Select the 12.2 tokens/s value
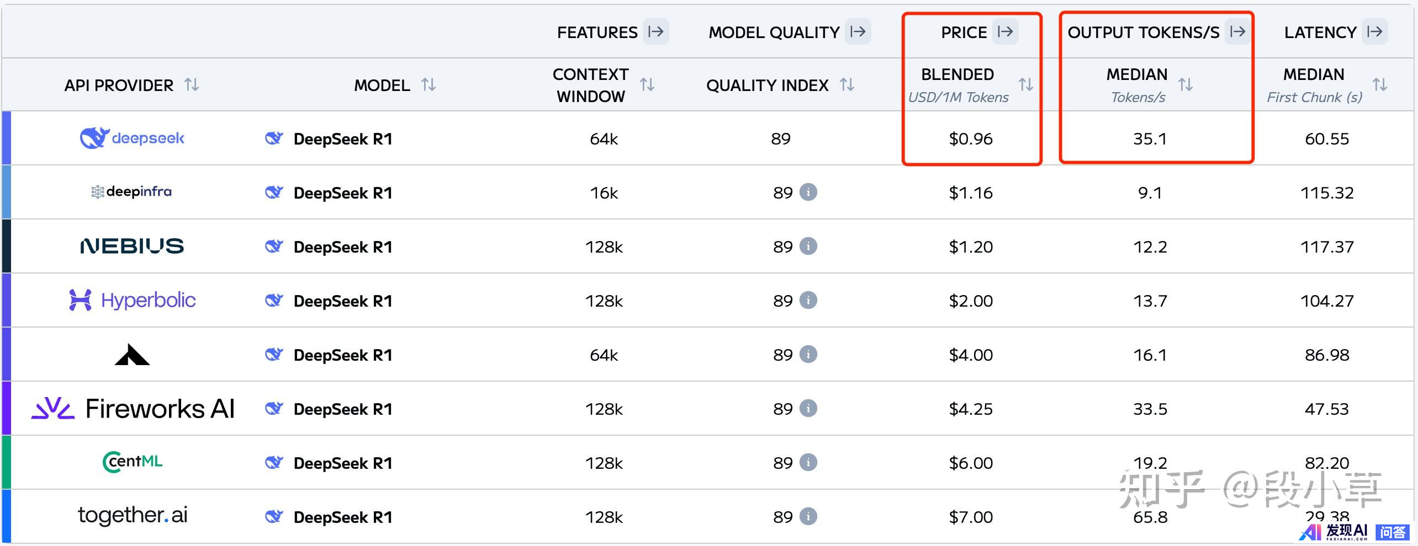The height and width of the screenshot is (546, 1418). tap(1150, 247)
